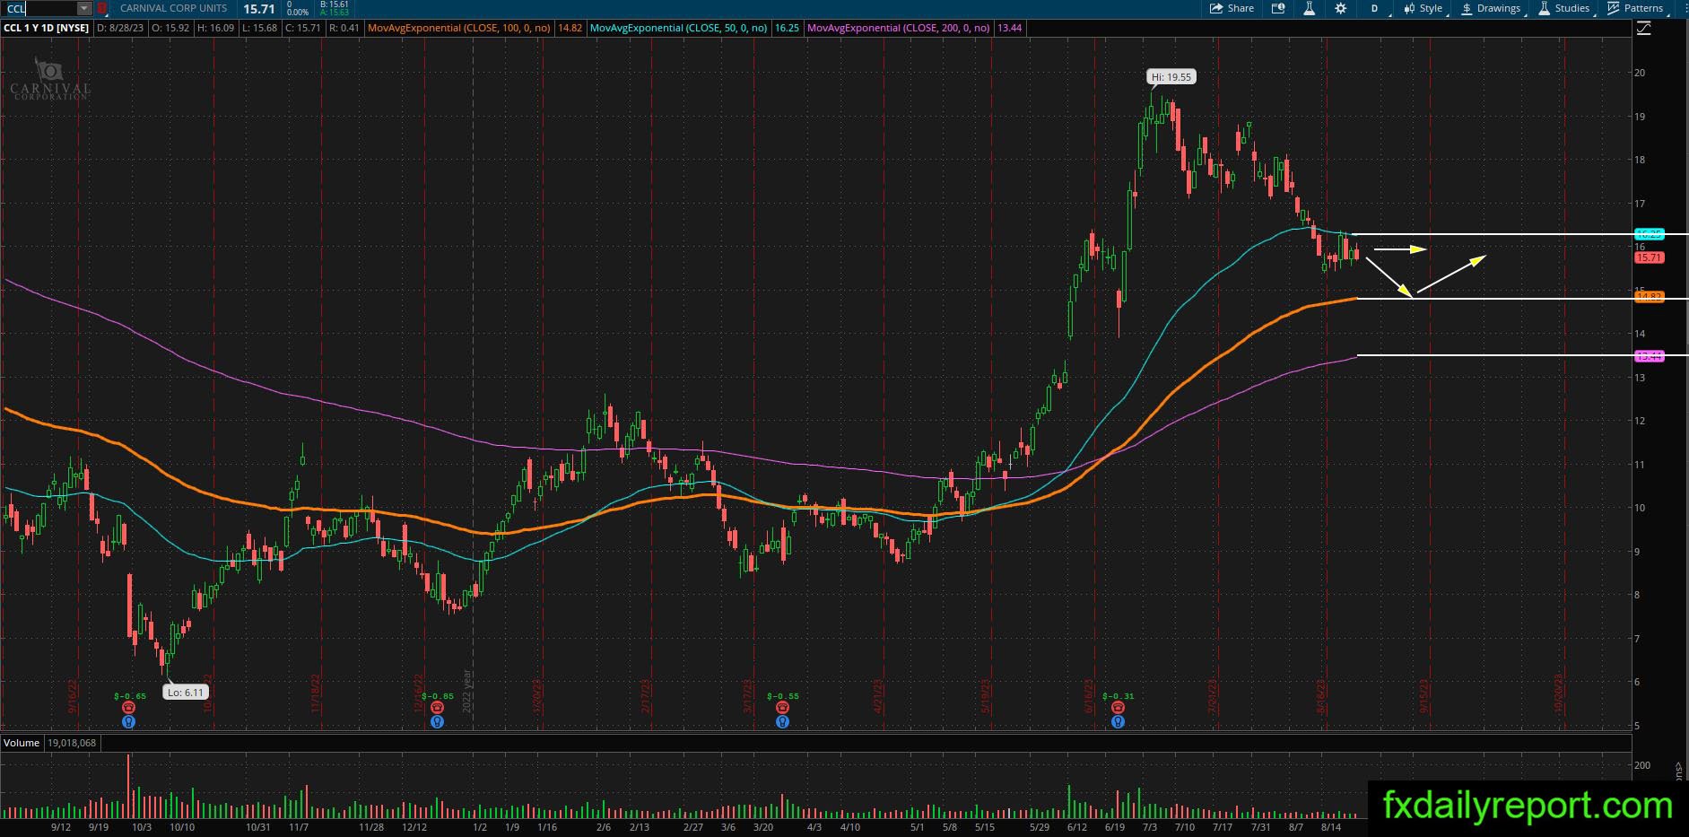This screenshot has height=837, width=1689.
Task: Click the MovAvgExponential 50 study label
Action: (x=678, y=28)
